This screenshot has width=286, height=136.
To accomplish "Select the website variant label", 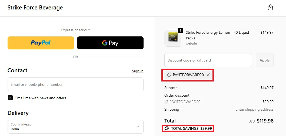I will 191,43.
